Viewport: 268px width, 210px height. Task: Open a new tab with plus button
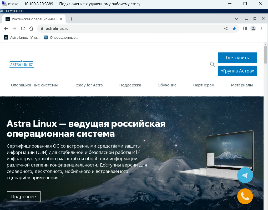pyautogui.click(x=71, y=19)
